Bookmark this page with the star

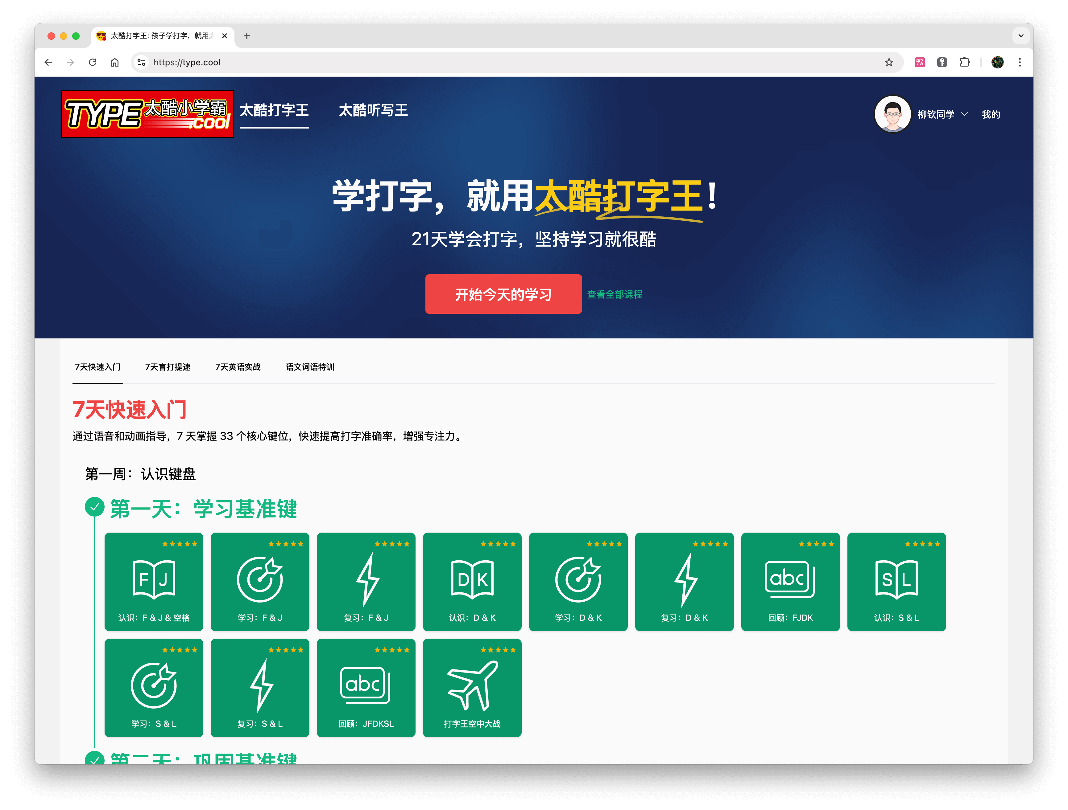(x=889, y=62)
